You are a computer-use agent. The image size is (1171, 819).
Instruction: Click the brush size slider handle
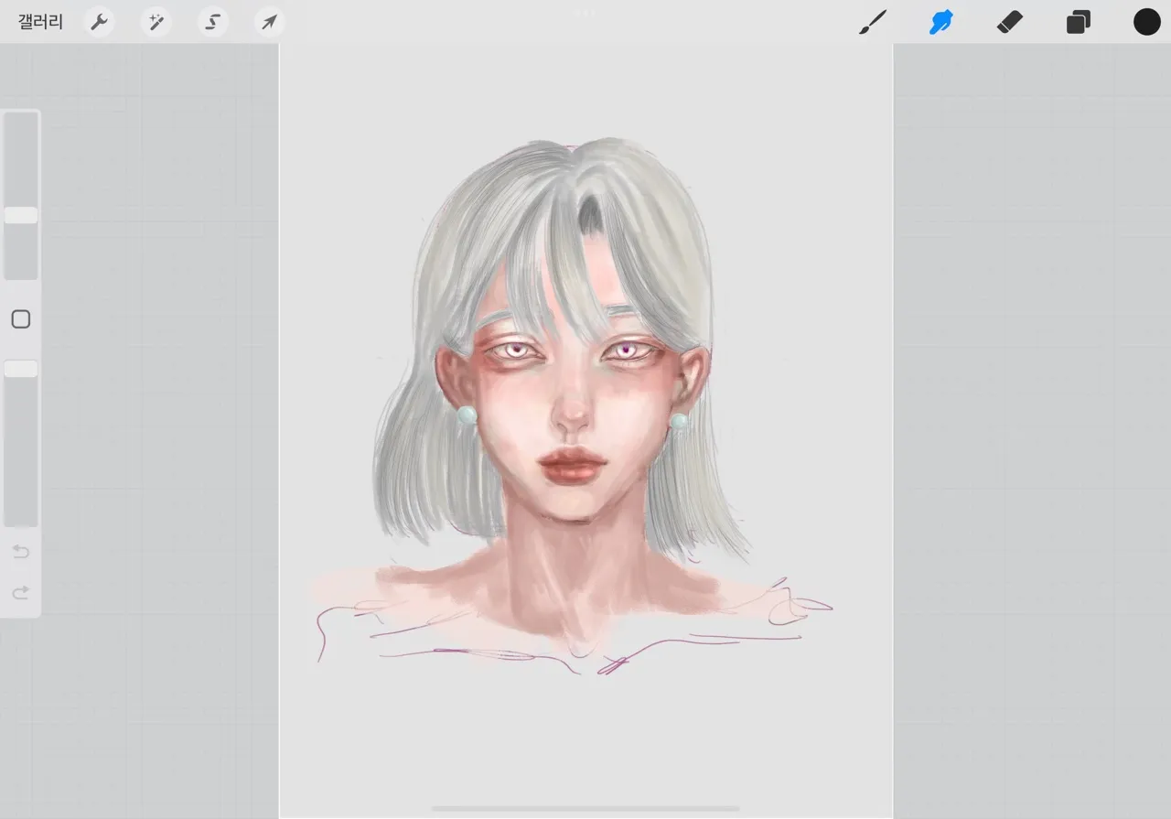point(21,215)
